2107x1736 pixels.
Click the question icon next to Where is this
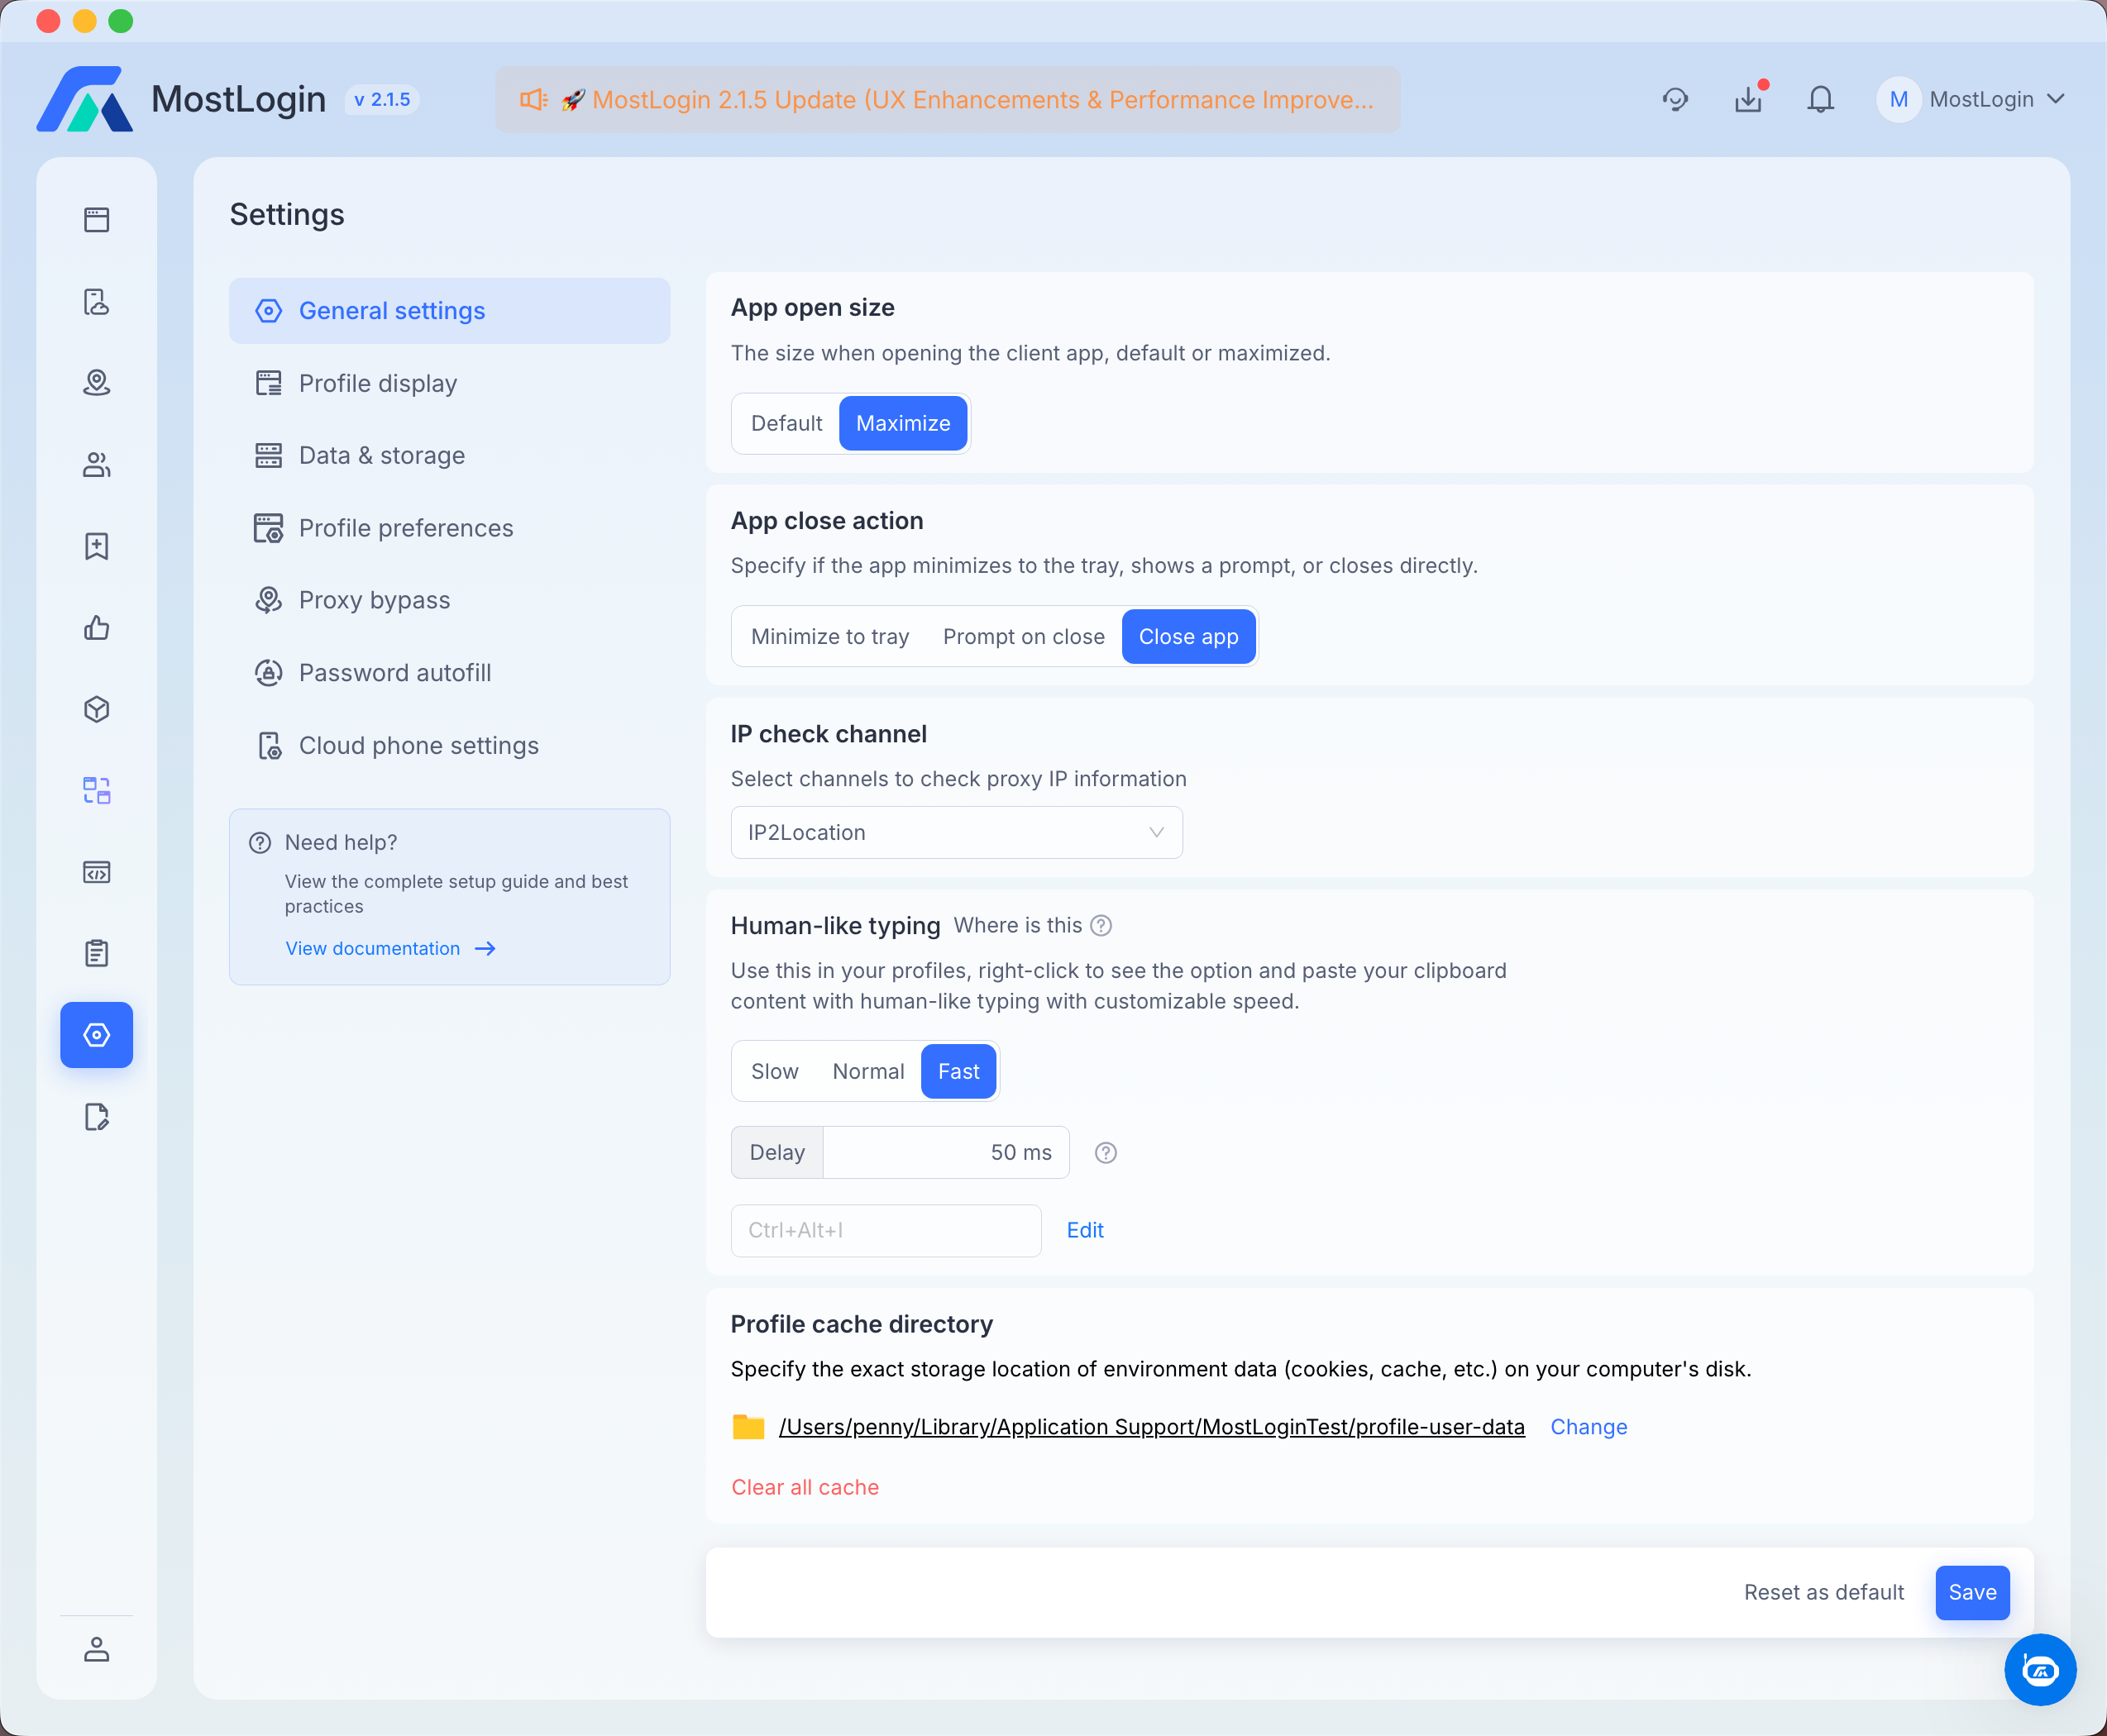point(1101,926)
